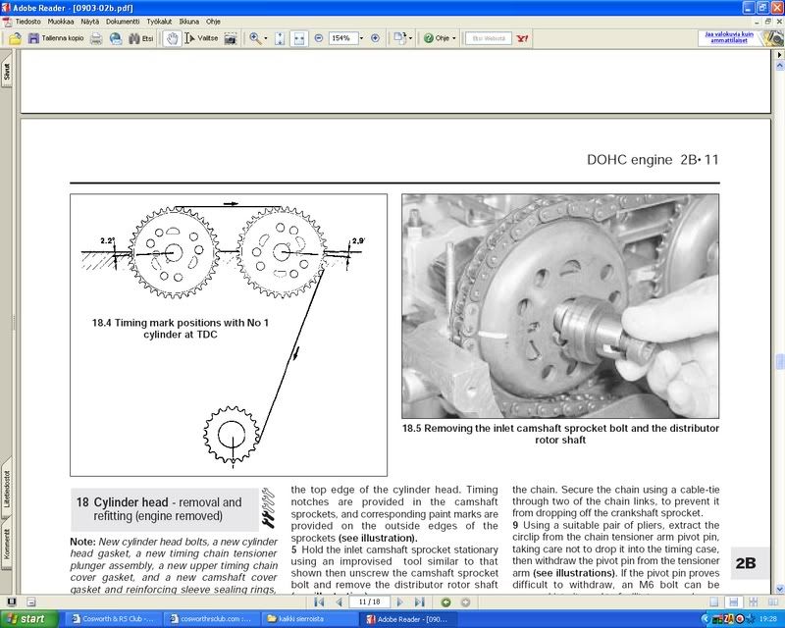The image size is (785, 628).
Task: Go to the first page
Action: [318, 602]
